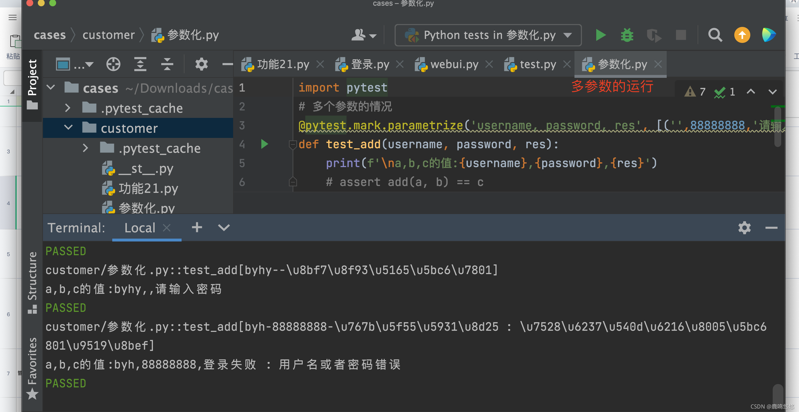
Task: Select __st__.py in project tree
Action: coord(138,169)
